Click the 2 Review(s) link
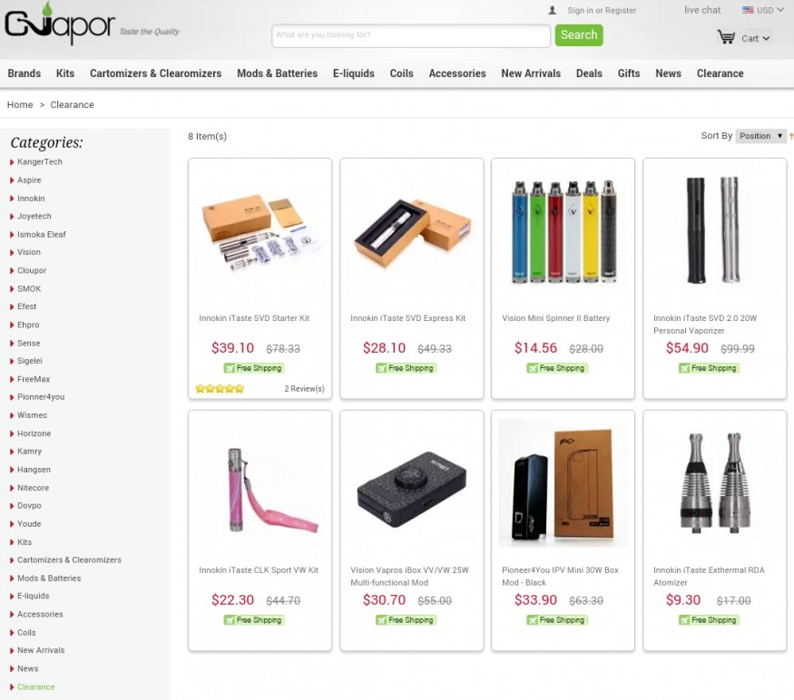 tap(304, 389)
